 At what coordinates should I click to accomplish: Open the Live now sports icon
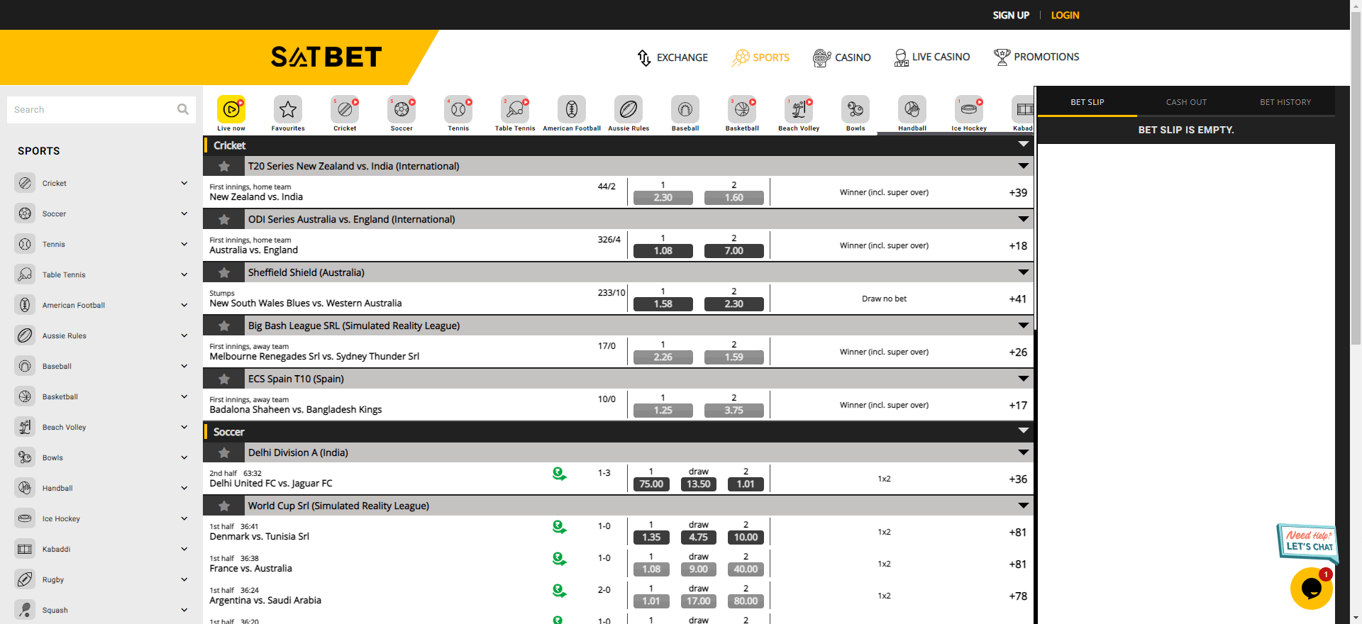pos(231,110)
